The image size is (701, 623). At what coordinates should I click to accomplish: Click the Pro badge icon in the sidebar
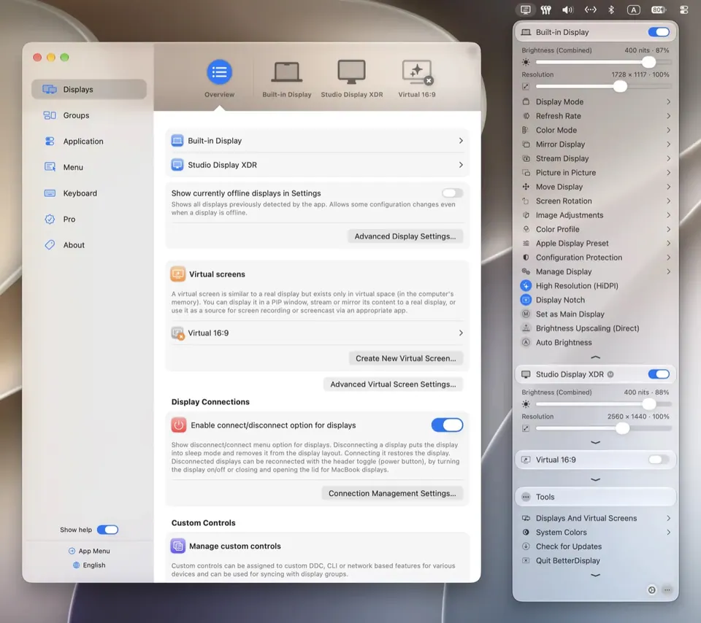point(50,219)
